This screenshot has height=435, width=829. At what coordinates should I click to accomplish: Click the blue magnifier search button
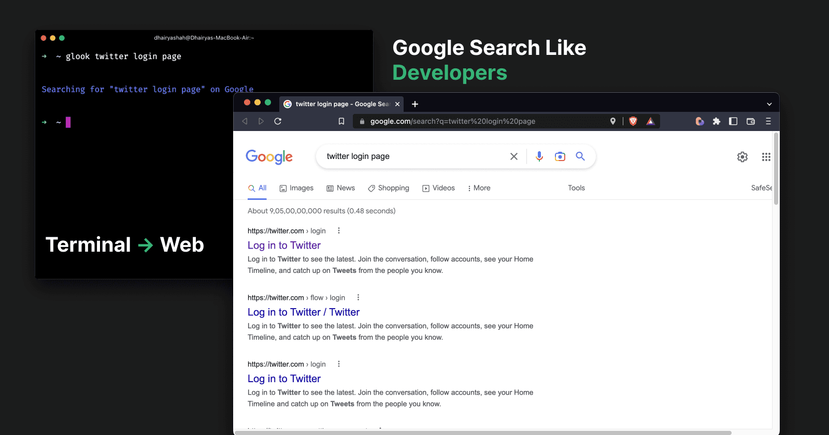click(580, 156)
